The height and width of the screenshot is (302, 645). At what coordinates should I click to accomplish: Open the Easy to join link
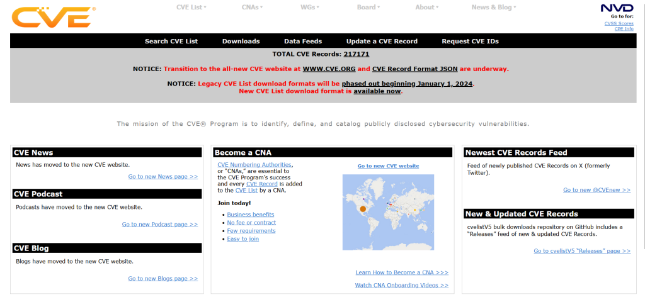(243, 238)
